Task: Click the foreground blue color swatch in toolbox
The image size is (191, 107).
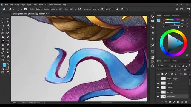Action: click(4, 65)
